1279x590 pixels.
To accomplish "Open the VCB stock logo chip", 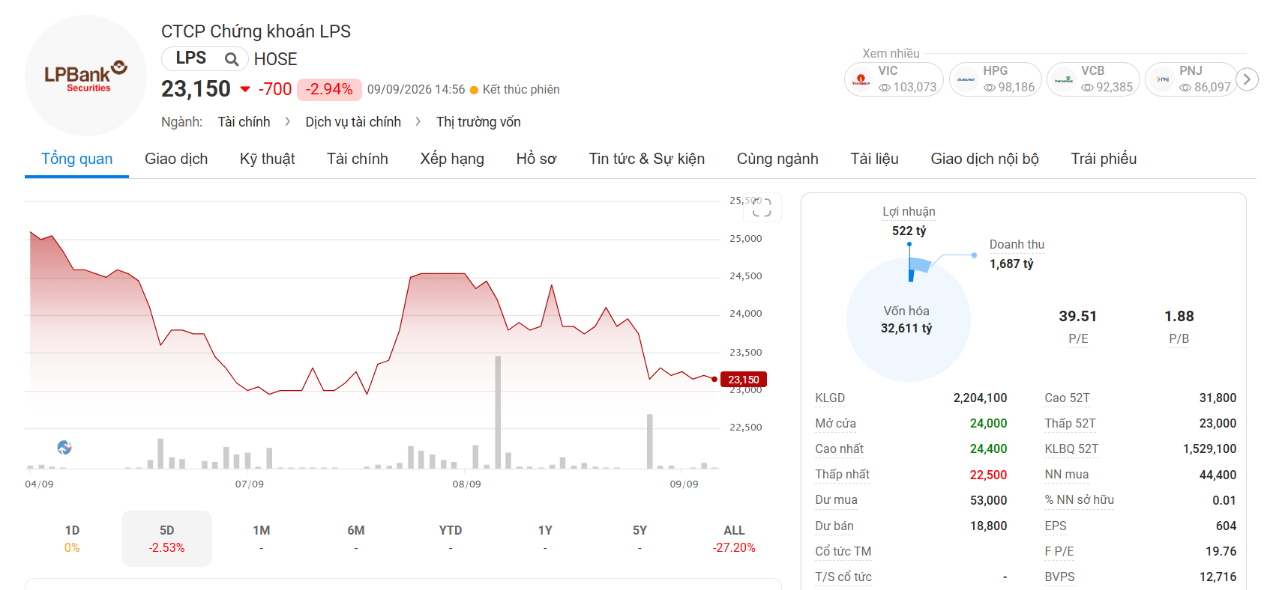I will pyautogui.click(x=1064, y=79).
